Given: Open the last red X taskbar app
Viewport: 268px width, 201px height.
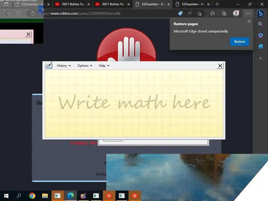Looking at the screenshot, I should (x=135, y=196).
